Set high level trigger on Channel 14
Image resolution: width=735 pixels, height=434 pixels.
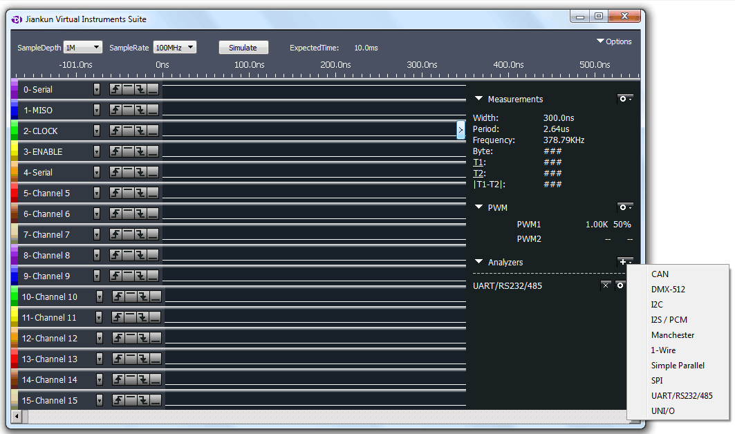(x=131, y=379)
